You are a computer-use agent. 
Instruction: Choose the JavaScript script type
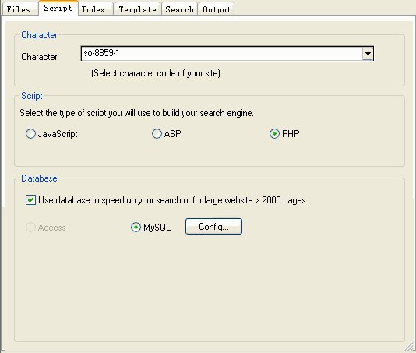click(x=51, y=134)
